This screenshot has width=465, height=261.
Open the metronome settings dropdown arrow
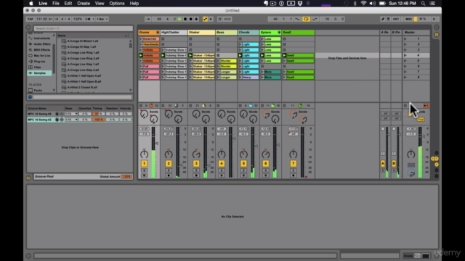pos(93,19)
